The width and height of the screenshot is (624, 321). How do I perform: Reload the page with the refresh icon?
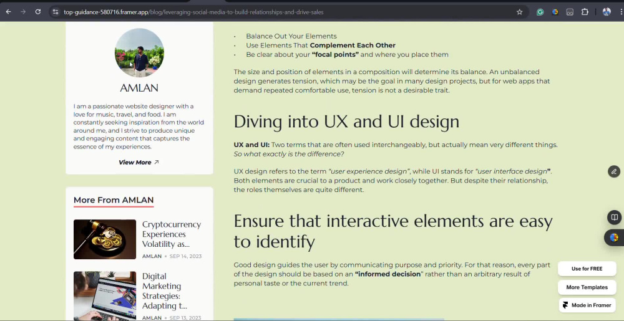pyautogui.click(x=38, y=12)
